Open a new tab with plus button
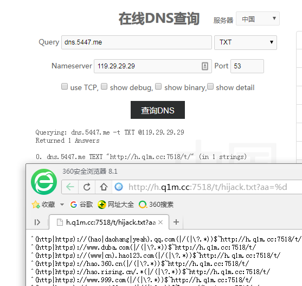302x286 pixels. (x=176, y=222)
